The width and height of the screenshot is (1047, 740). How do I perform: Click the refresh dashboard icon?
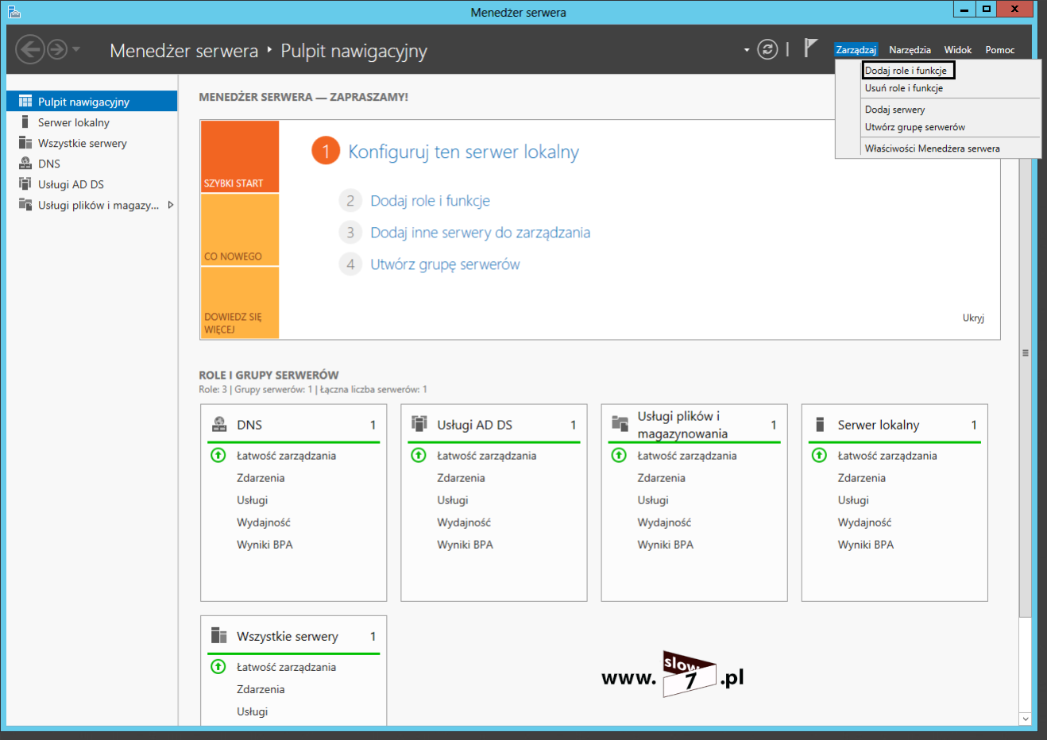pyautogui.click(x=767, y=49)
